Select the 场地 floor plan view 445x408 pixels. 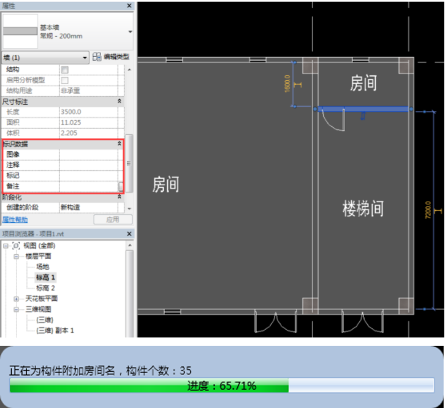pyautogui.click(x=42, y=266)
